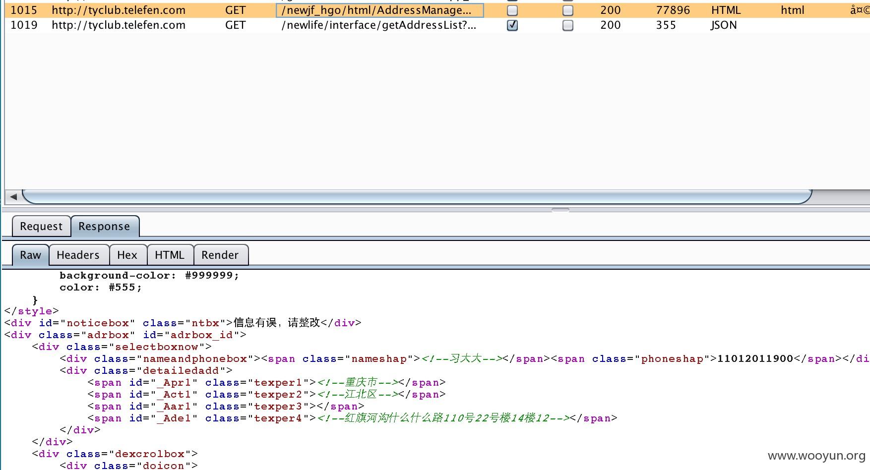Click response length 355
Image resolution: width=870 pixels, height=470 pixels.
[666, 25]
